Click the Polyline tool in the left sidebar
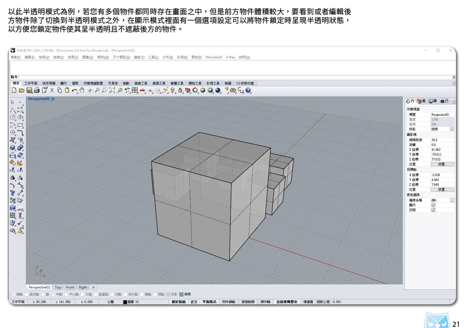The height and width of the screenshot is (328, 464). pos(13,110)
